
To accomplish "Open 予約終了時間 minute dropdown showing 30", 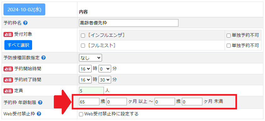I will pyautogui.click(x=105, y=80).
